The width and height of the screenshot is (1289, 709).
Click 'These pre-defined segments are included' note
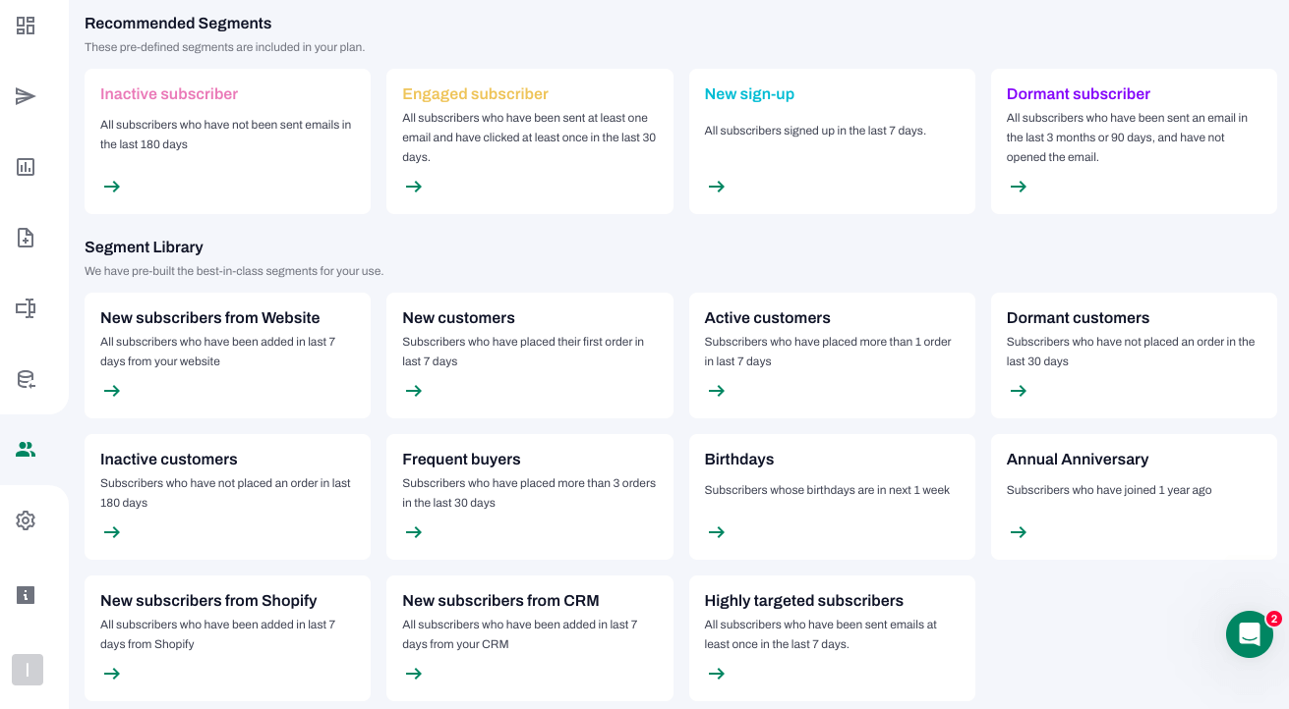224,47
